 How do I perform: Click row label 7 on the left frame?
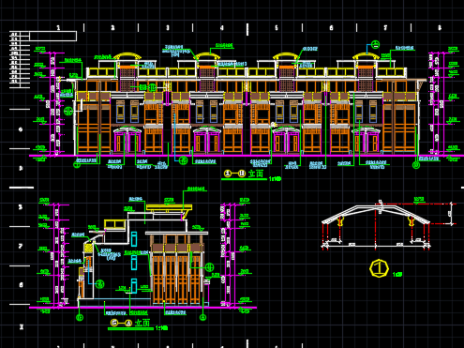pos(21,246)
